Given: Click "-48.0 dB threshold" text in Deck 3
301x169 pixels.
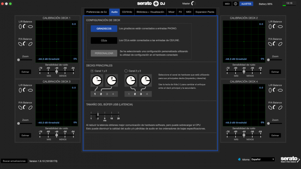Looking at the screenshot, I should click(48, 122).
